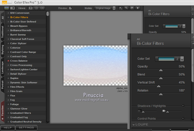Select the Classical Soft Focus filter

pos(22,39)
